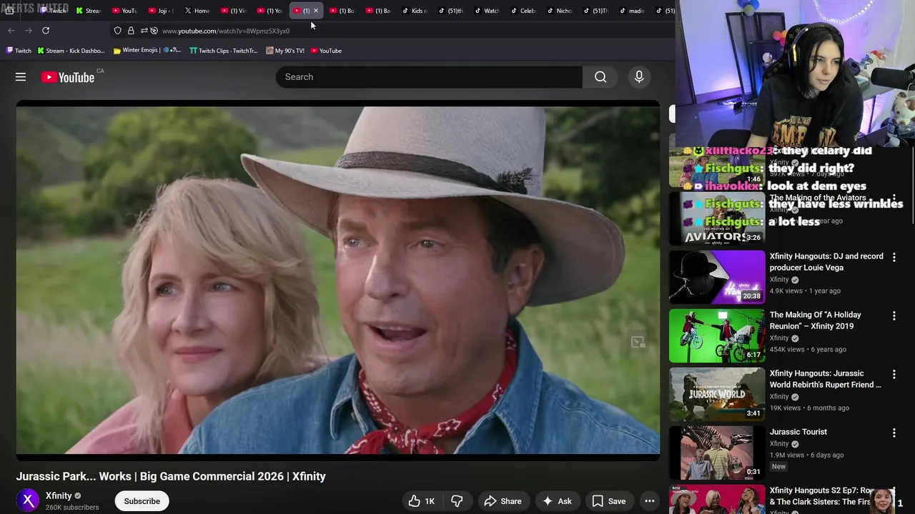Image resolution: width=915 pixels, height=514 pixels.
Task: Like the video with thumbs up
Action: (422, 501)
